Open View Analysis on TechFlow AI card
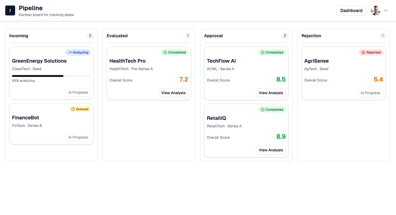The width and height of the screenshot is (396, 215). coord(271,93)
